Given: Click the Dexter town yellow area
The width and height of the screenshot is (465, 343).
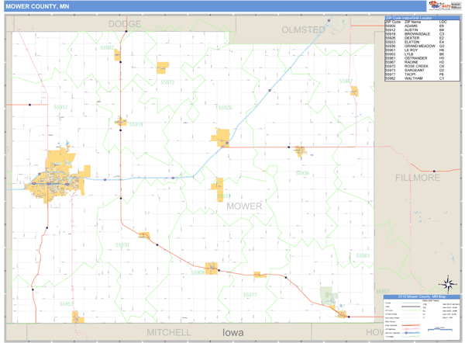Looking at the screenshot, I should tap(221, 140).
